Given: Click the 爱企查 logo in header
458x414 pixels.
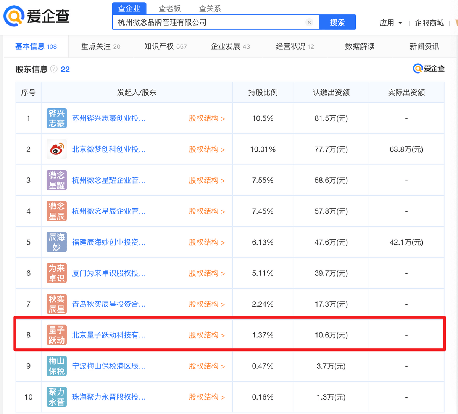Looking at the screenshot, I should [x=37, y=16].
